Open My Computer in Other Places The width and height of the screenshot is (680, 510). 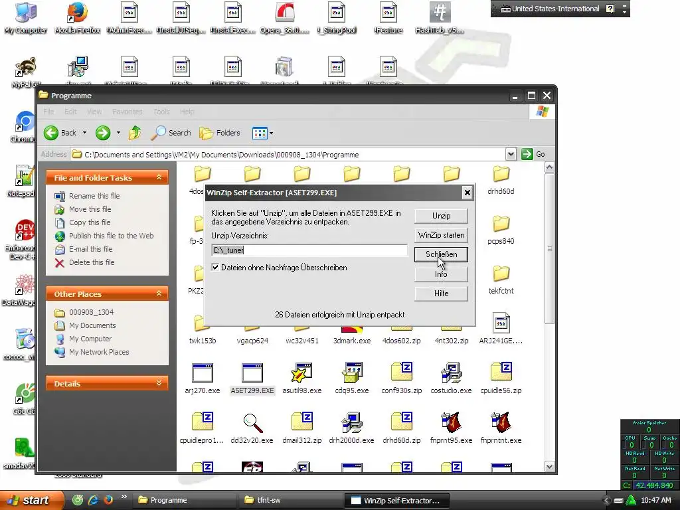[x=90, y=339]
